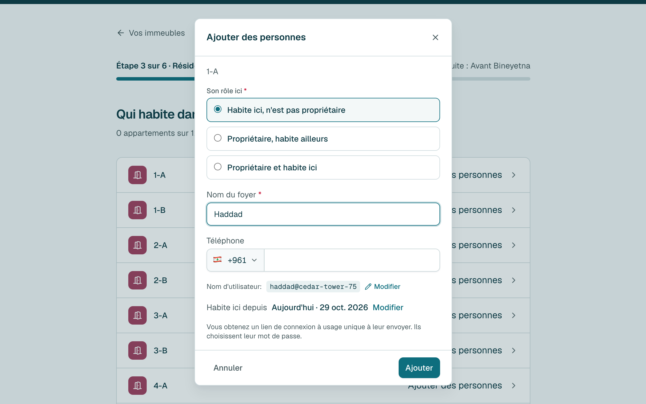Expand the 3-A row chevron
The height and width of the screenshot is (404, 646).
tap(514, 315)
